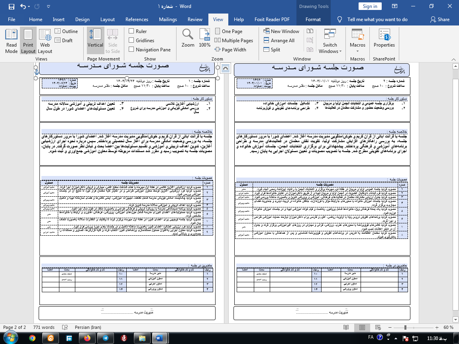
Task: Click Multiple Pages view button
Action: coord(234,40)
